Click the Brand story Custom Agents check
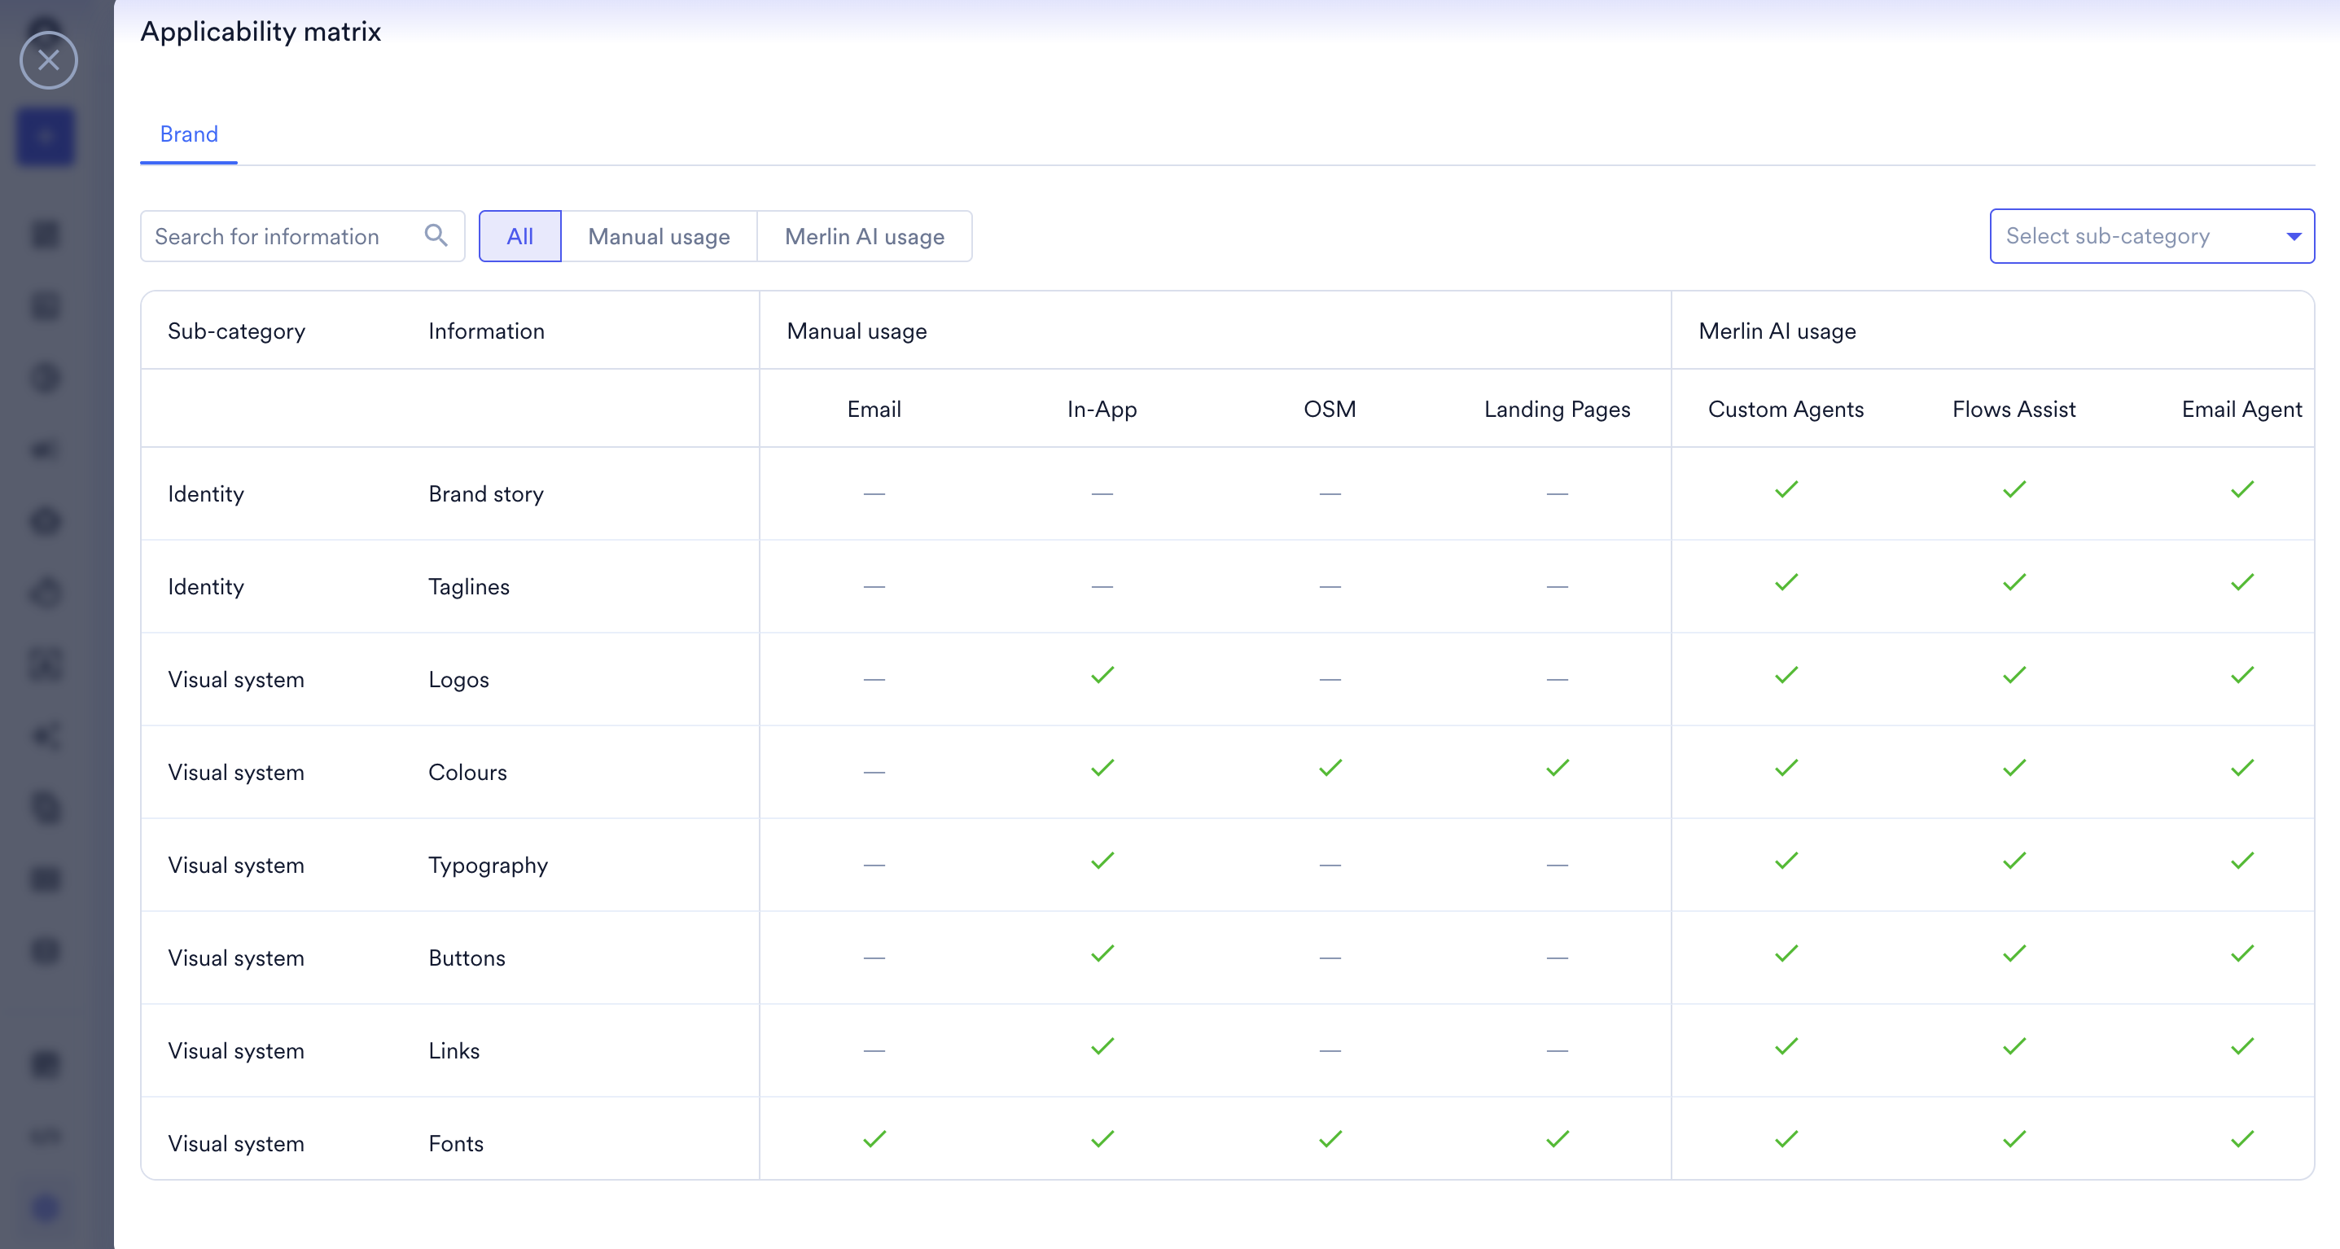This screenshot has height=1249, width=2340. point(1787,489)
